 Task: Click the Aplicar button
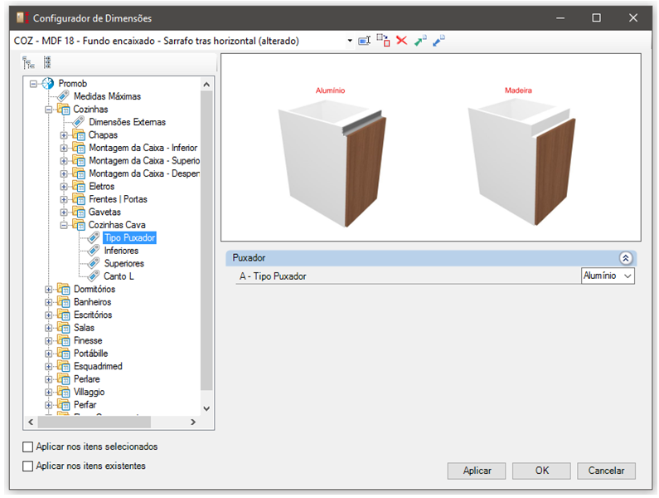tap(477, 471)
